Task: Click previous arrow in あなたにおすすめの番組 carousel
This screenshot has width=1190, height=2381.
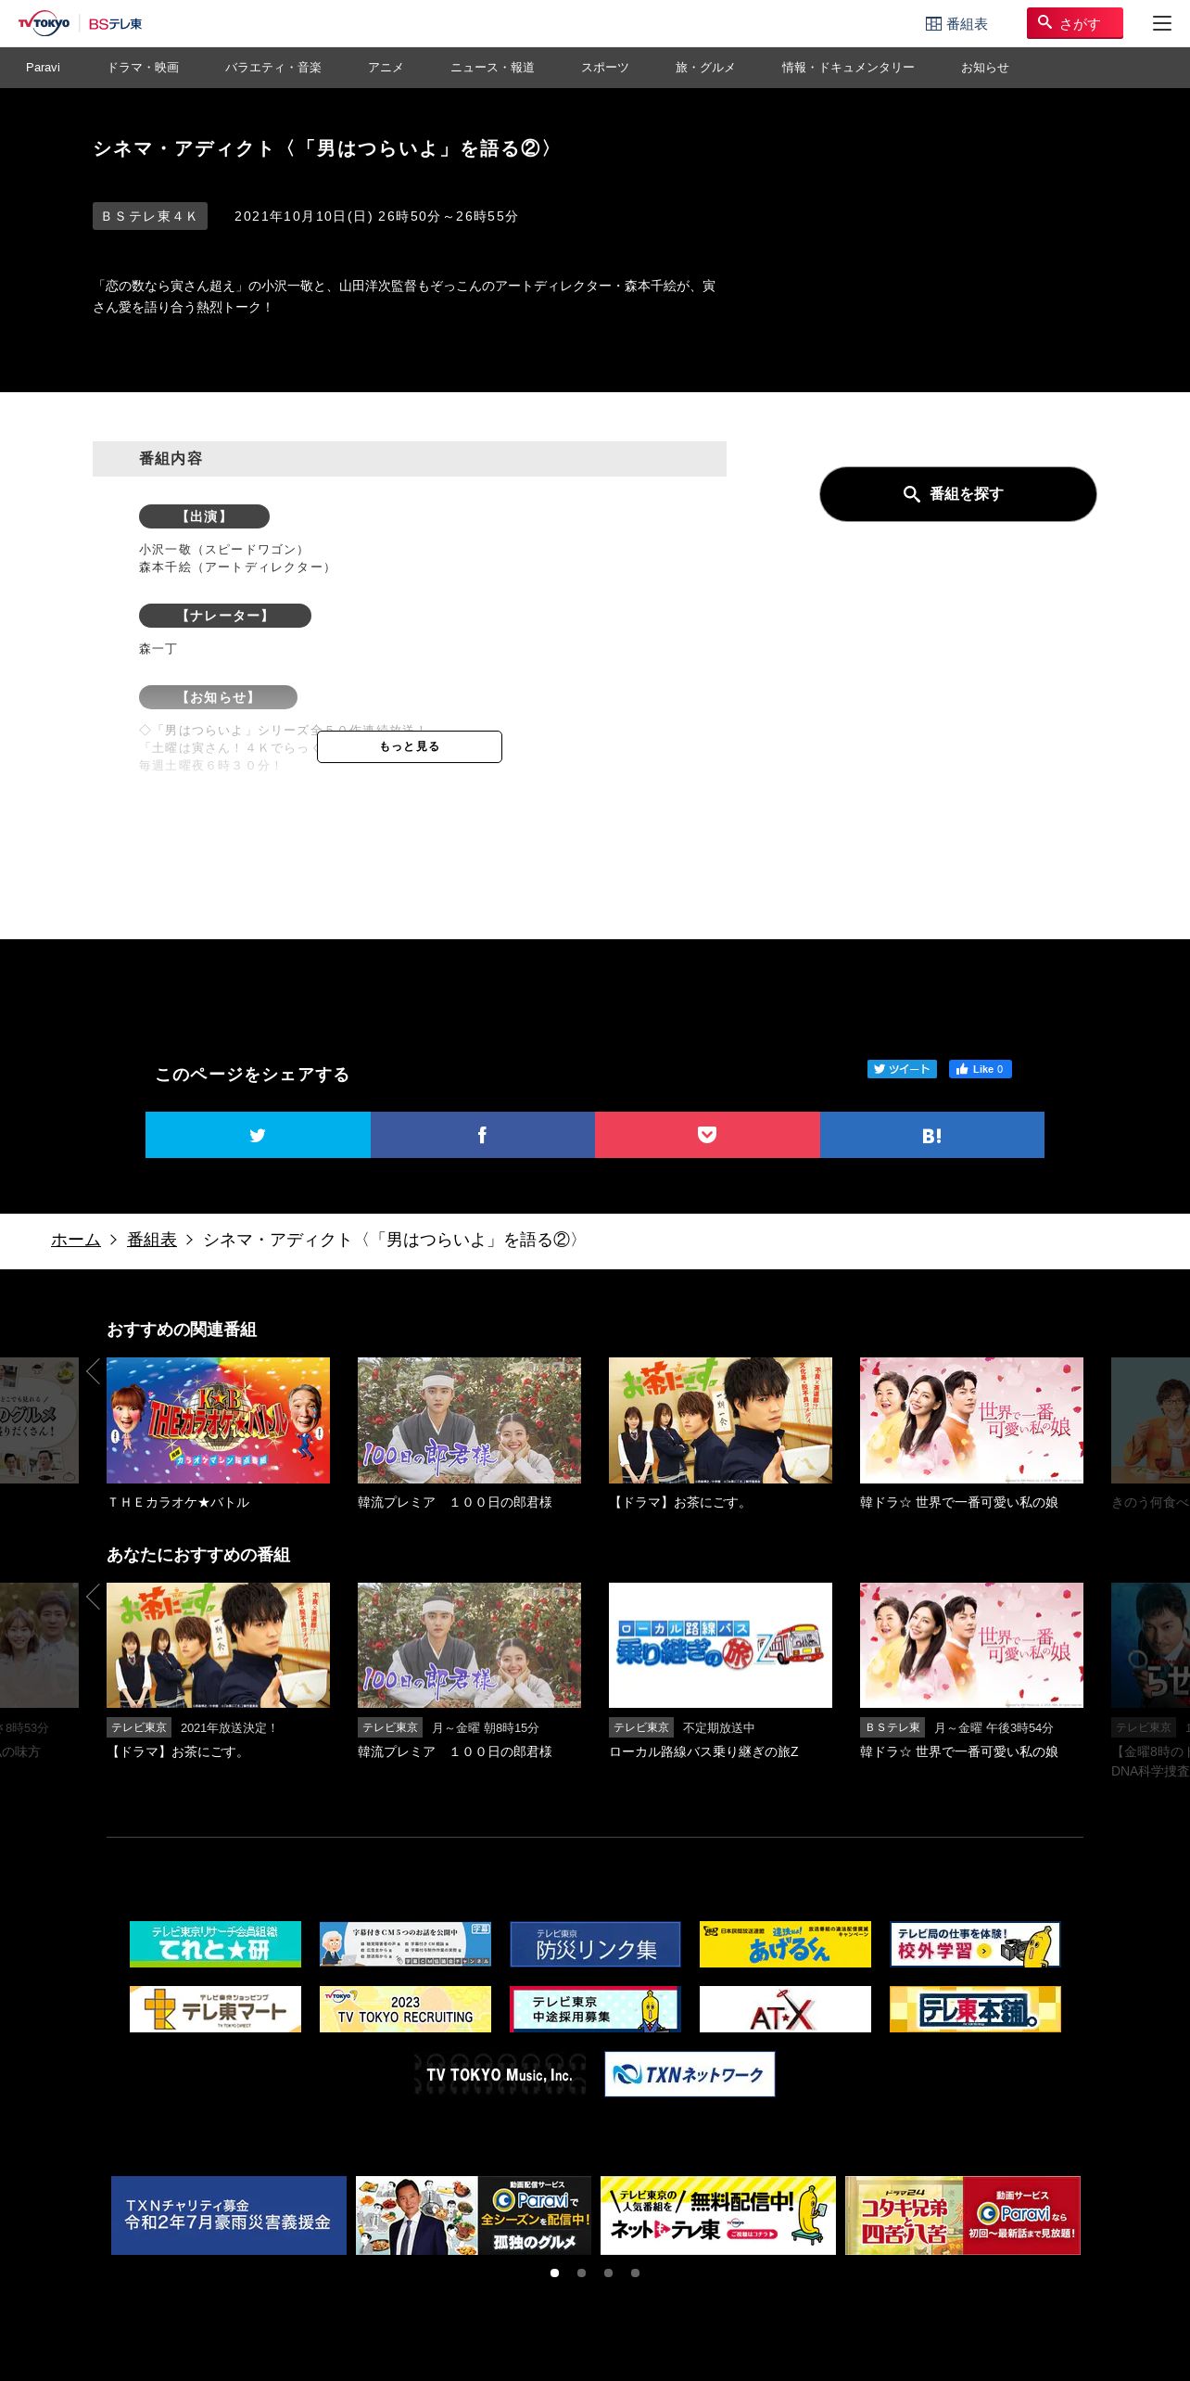Action: pos(93,1597)
